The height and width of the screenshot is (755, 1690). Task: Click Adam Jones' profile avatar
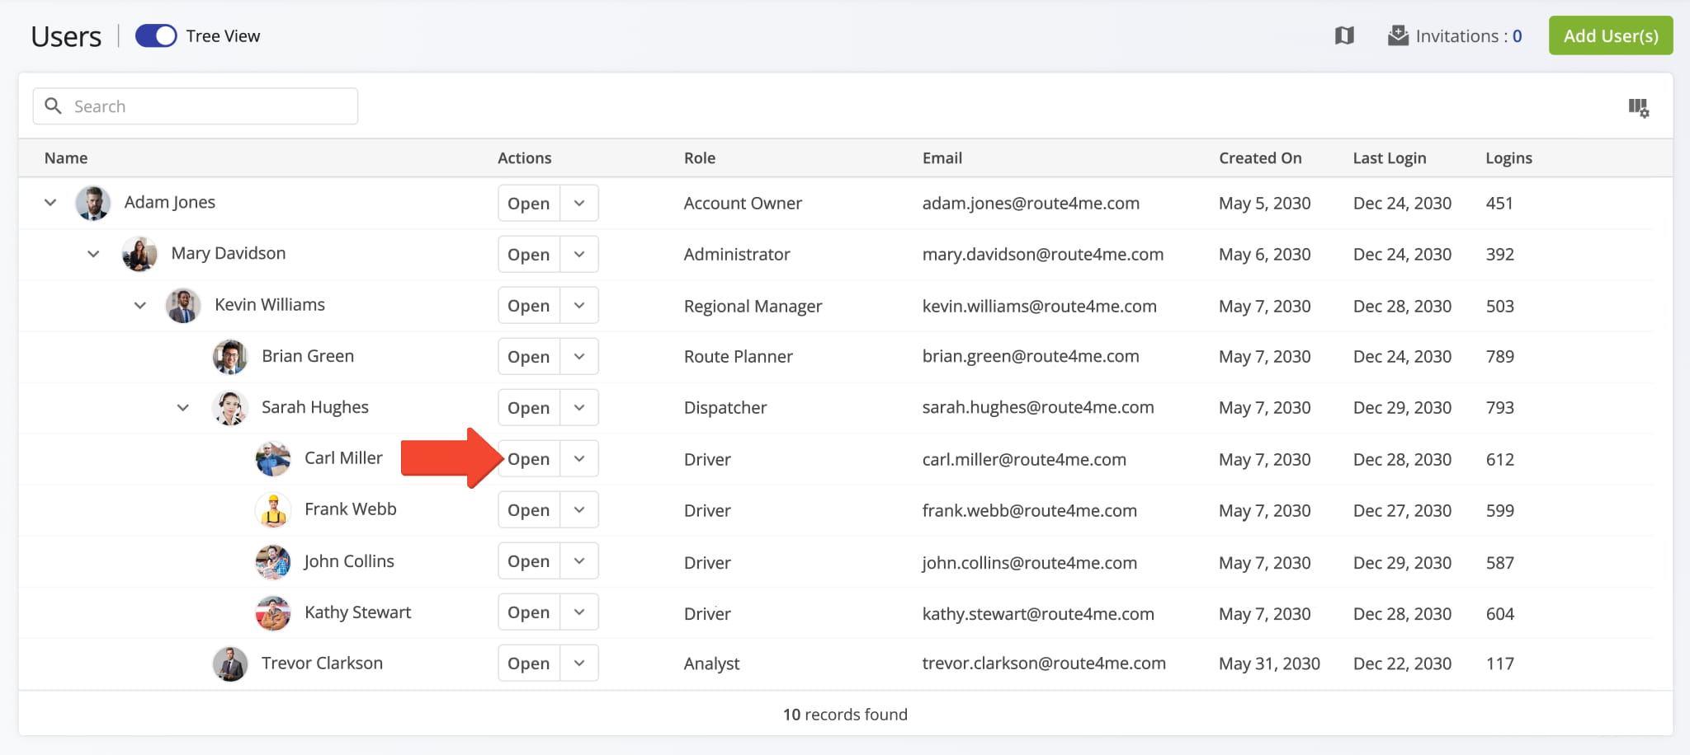[x=93, y=203]
